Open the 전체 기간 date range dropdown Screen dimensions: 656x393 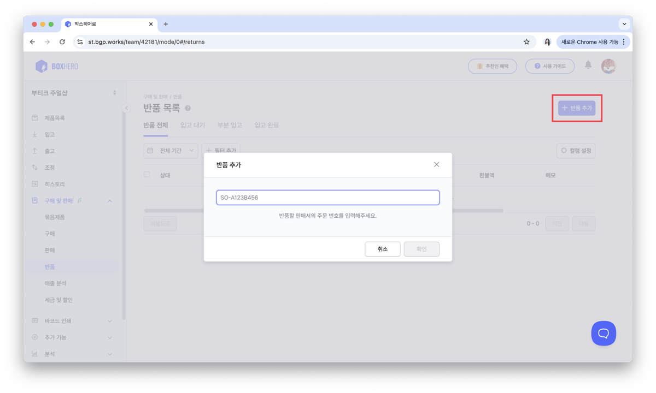[x=171, y=151]
